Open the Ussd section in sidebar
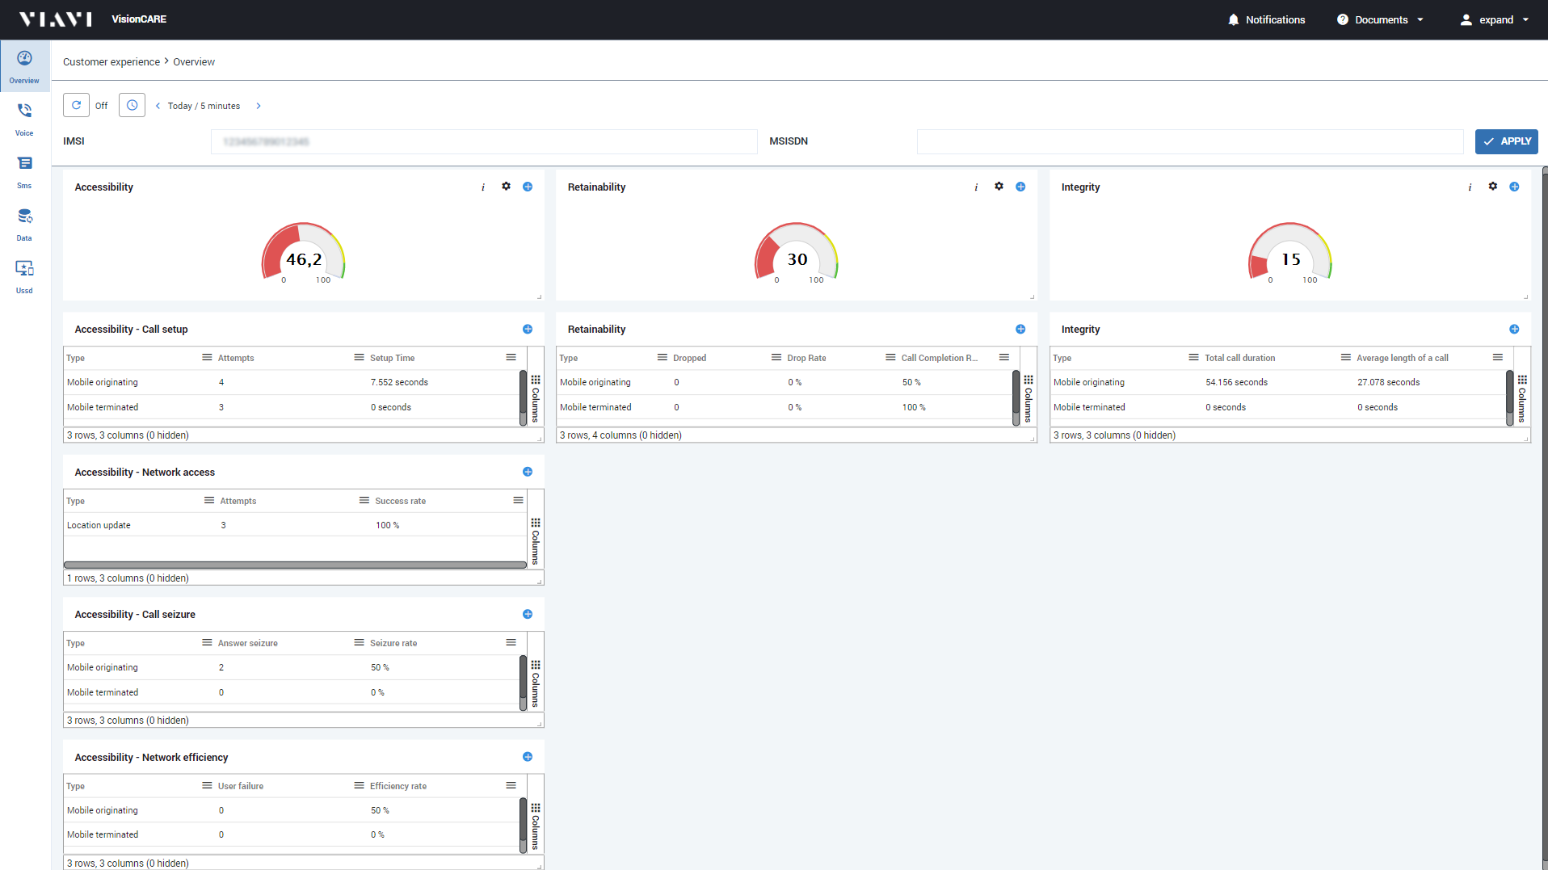This screenshot has height=870, width=1548. click(24, 275)
